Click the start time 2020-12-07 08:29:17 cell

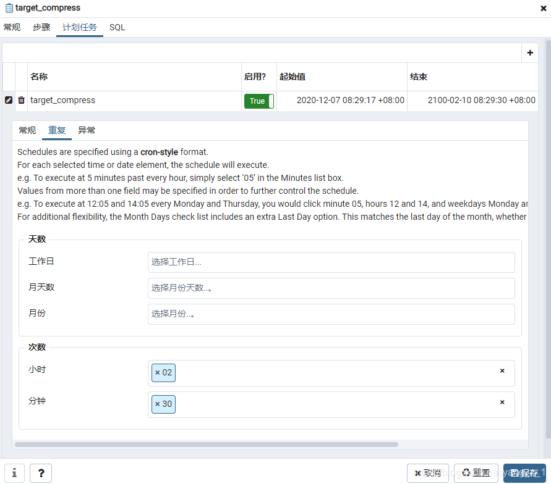click(x=342, y=101)
